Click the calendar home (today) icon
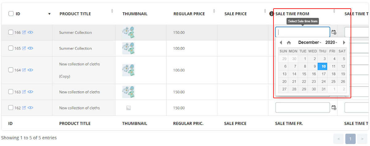 click(x=289, y=43)
